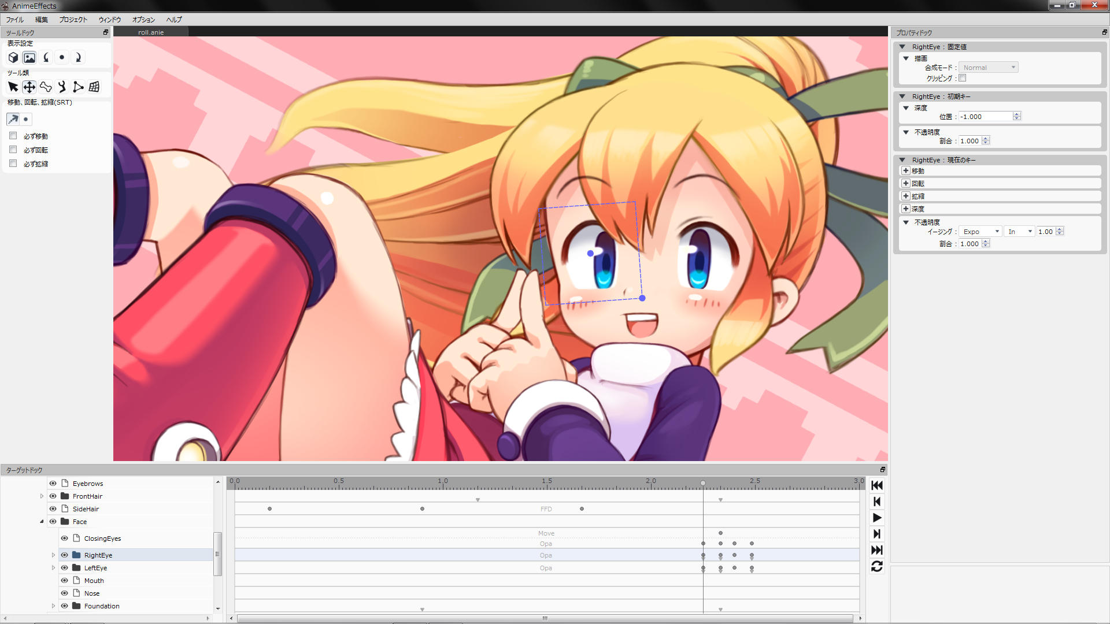Open the ファイル menu
The width and height of the screenshot is (1110, 624).
15,20
